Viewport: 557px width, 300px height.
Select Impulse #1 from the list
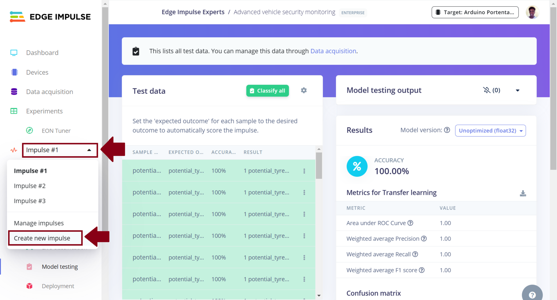(x=30, y=171)
